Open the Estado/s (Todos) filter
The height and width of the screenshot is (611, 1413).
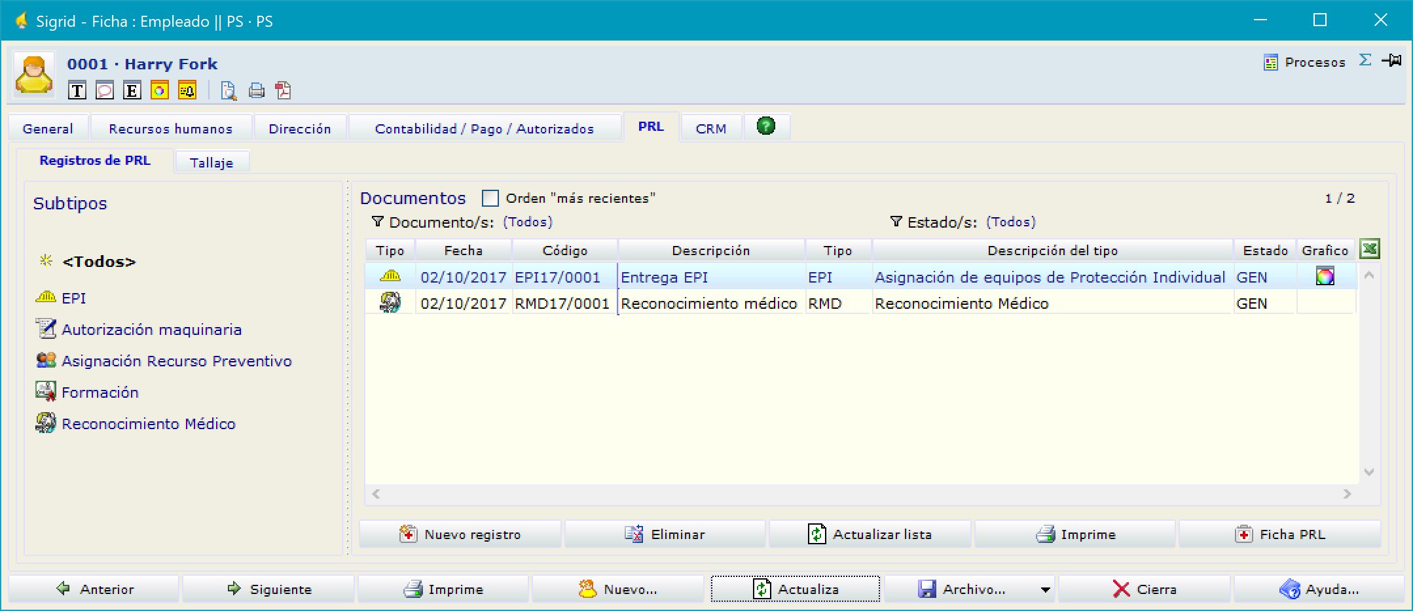(x=1011, y=222)
